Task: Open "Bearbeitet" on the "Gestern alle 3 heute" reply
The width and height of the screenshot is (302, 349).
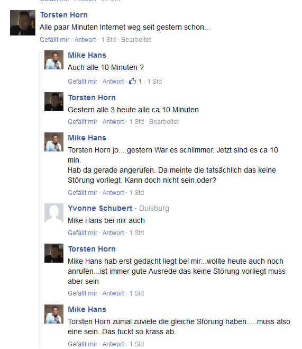Action: (x=164, y=121)
